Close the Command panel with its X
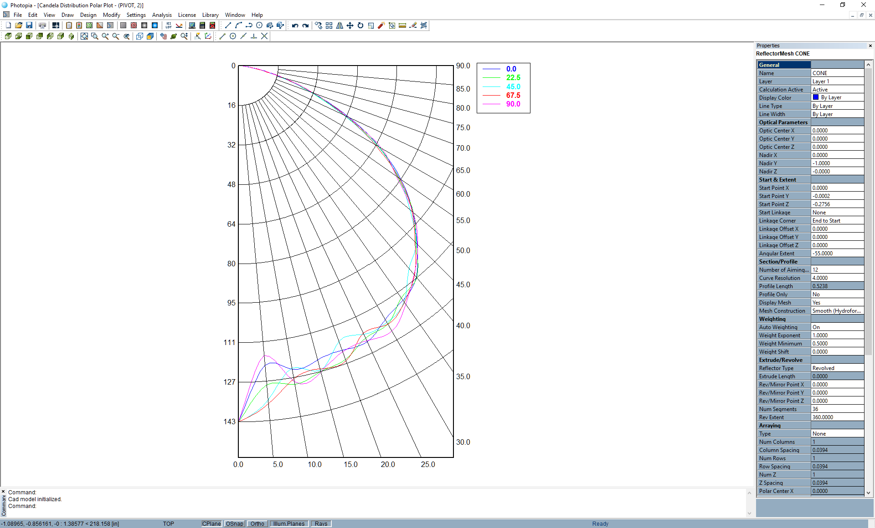875x528 pixels. (3, 492)
